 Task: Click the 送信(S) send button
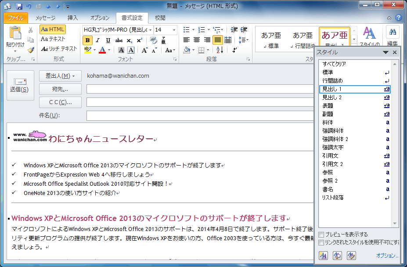pyautogui.click(x=20, y=86)
